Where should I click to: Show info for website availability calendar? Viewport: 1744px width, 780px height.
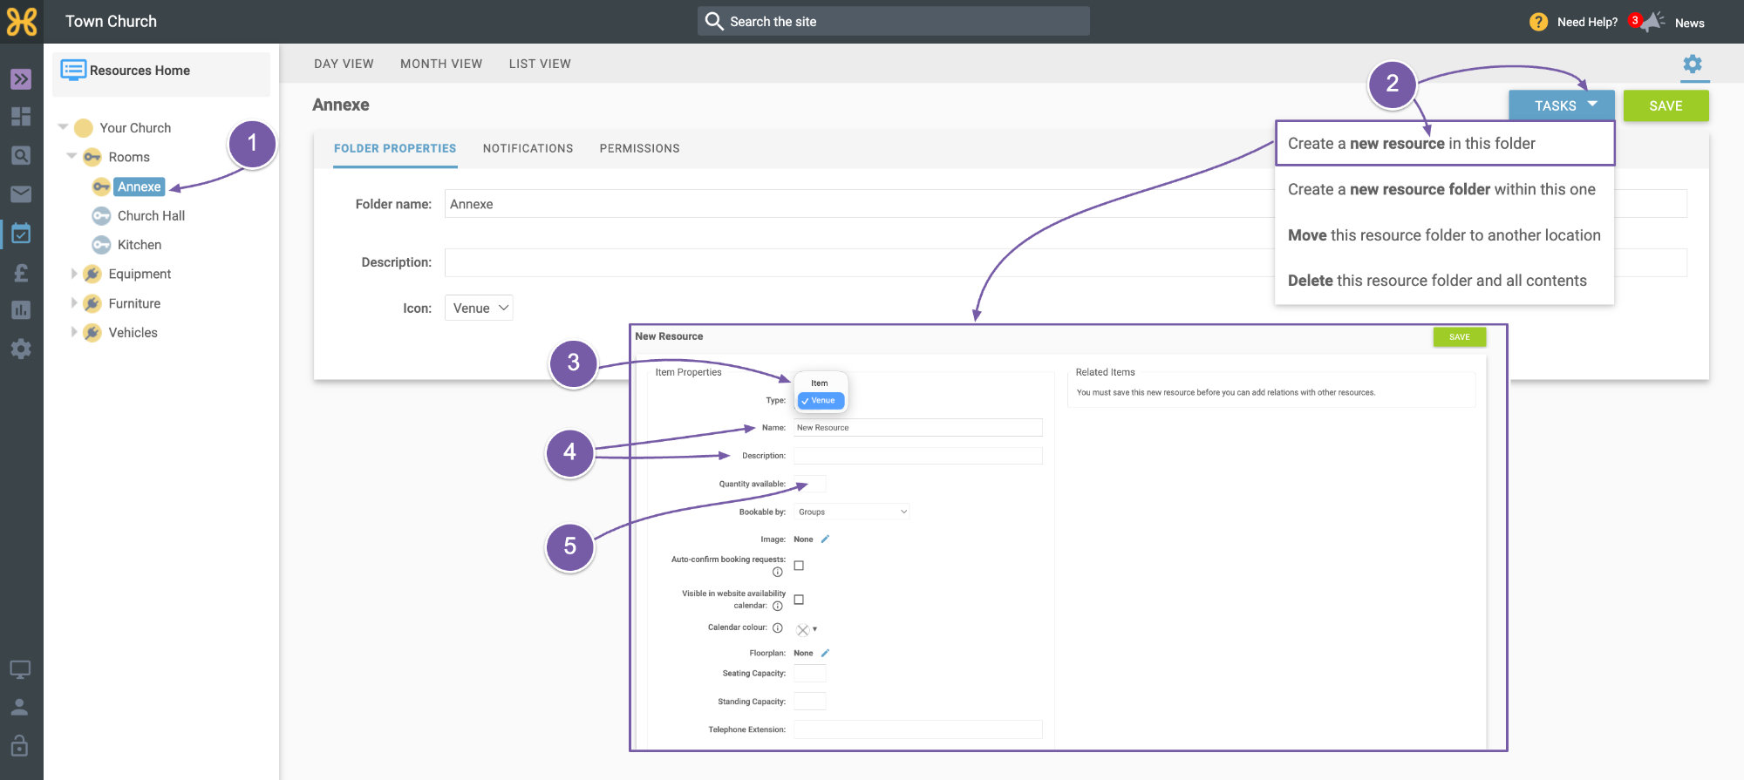pyautogui.click(x=778, y=606)
